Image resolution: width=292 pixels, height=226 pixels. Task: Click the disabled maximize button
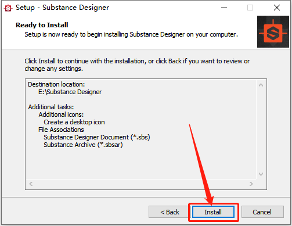[x=250, y=8]
